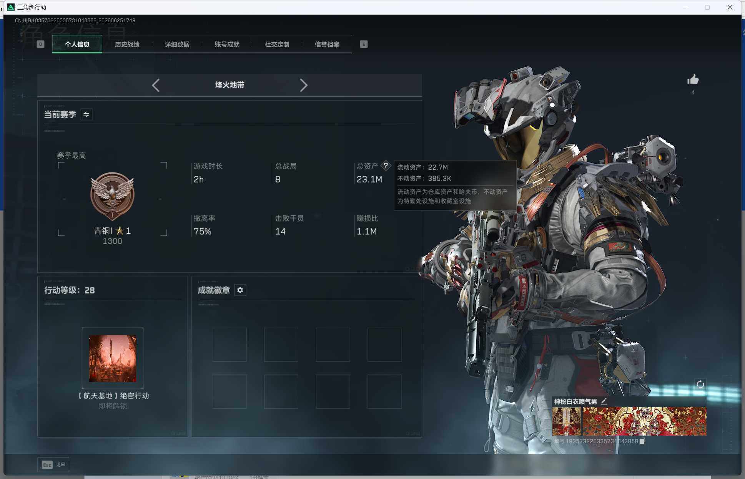Click the 总资产 23.1M value
The image size is (745, 479).
pyautogui.click(x=369, y=179)
